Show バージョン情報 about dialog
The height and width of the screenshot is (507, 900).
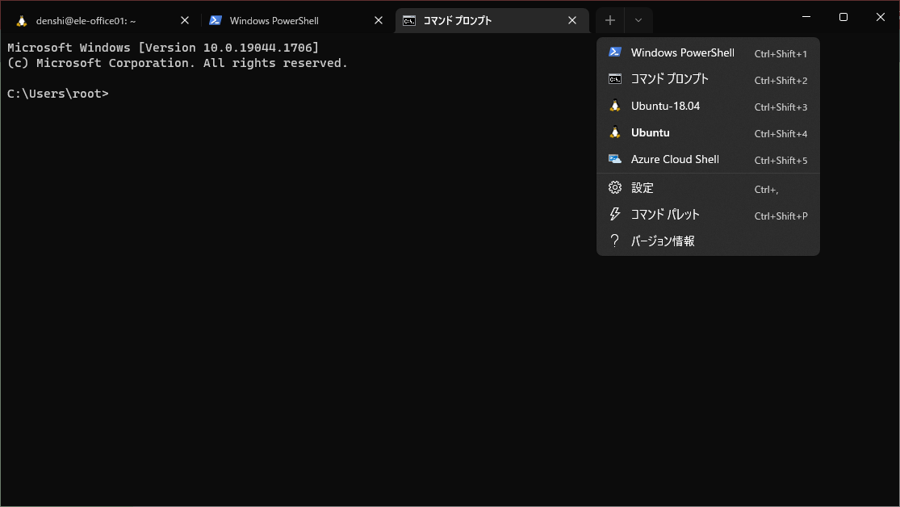point(708,241)
